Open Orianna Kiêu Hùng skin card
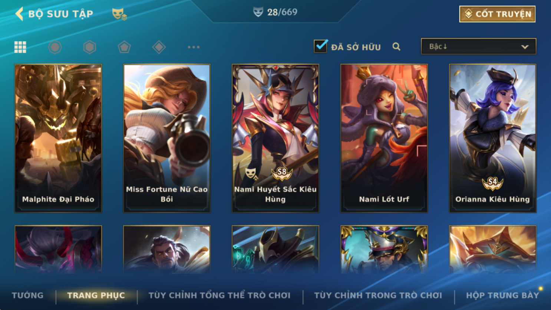The image size is (551, 310). (492, 138)
